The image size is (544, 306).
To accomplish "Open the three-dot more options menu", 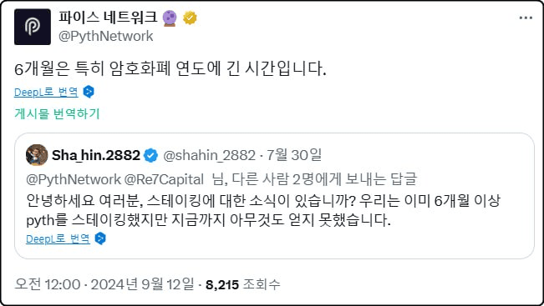I will coord(526,18).
